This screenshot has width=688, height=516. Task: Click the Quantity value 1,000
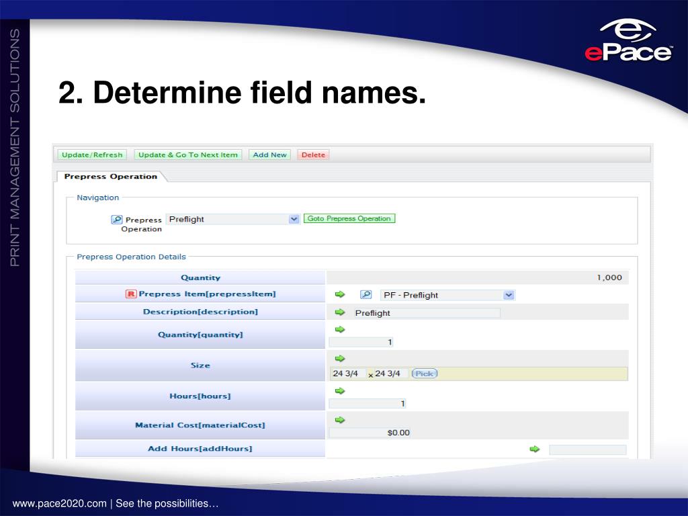tap(609, 277)
